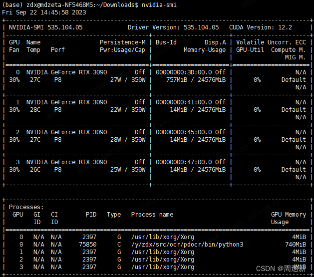314x277 pixels.
Task: Click bus id 00000000:45:00.0
Action: tap(184, 132)
